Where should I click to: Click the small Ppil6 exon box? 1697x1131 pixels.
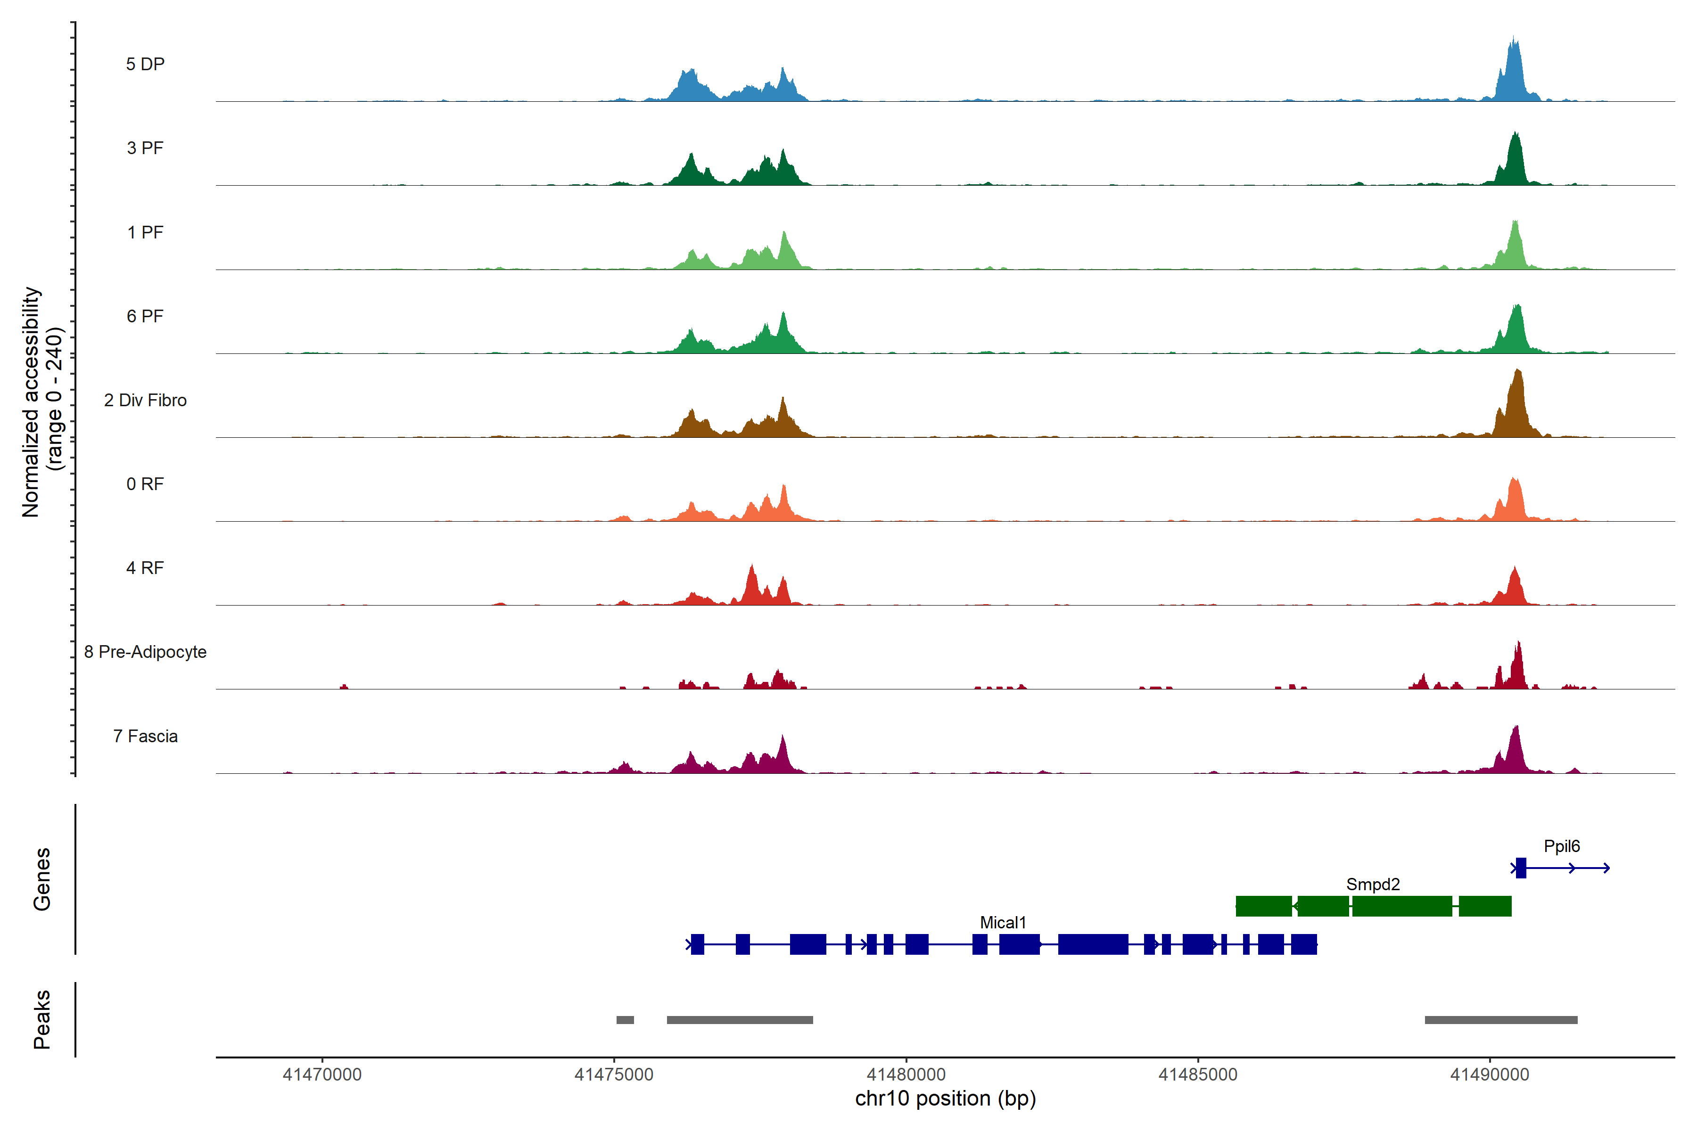pos(1521,868)
